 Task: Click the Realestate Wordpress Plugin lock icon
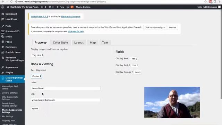[3, 58]
